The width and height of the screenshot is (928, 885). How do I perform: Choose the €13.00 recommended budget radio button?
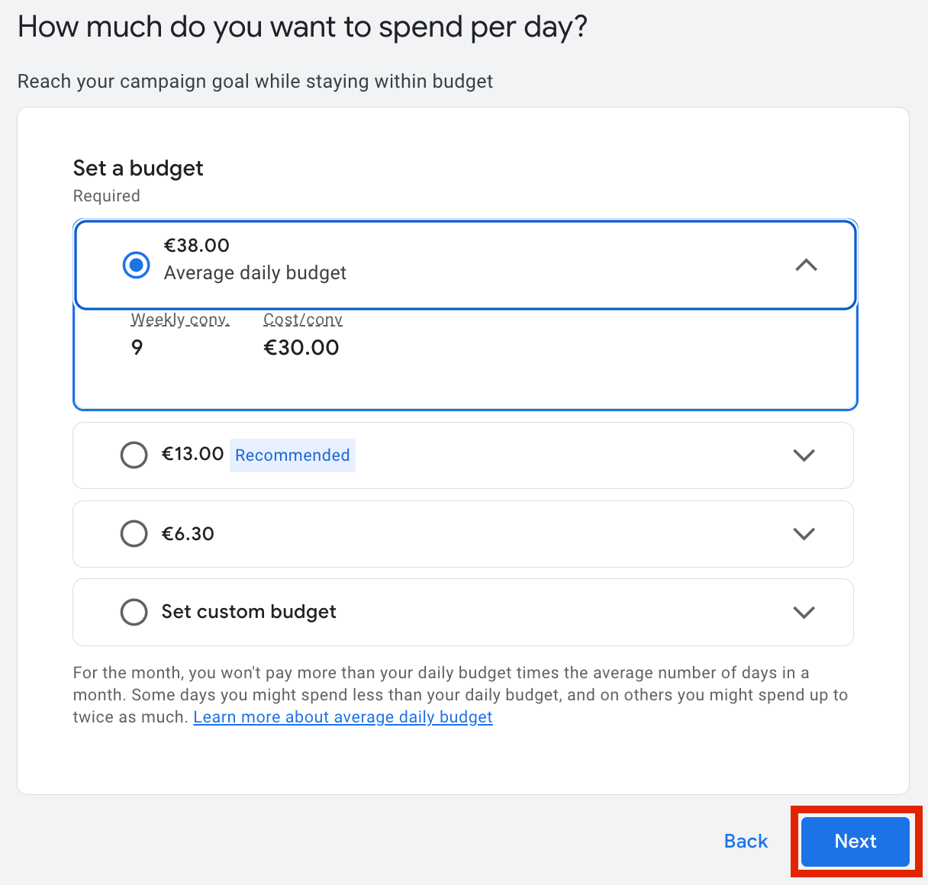tap(134, 455)
